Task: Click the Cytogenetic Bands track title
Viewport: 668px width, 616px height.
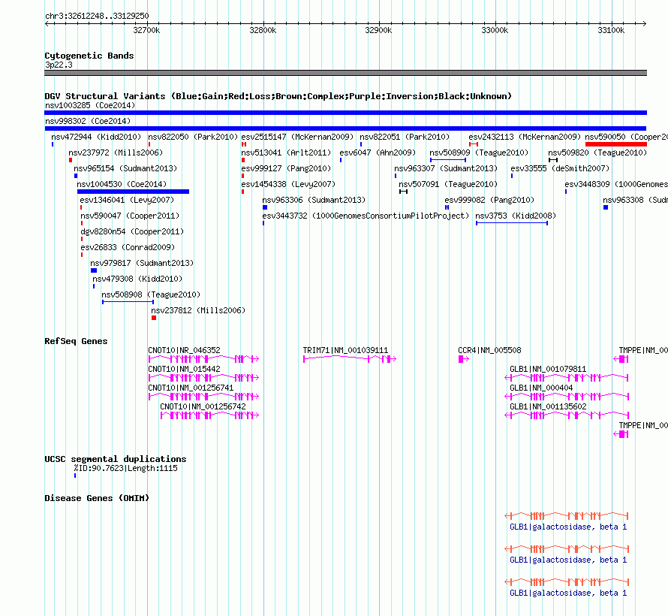Action: [89, 56]
